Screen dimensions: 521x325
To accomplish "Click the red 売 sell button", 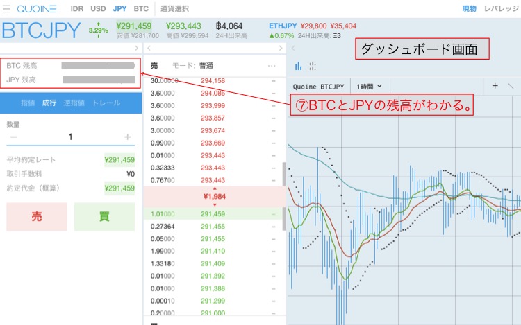I will [37, 217].
